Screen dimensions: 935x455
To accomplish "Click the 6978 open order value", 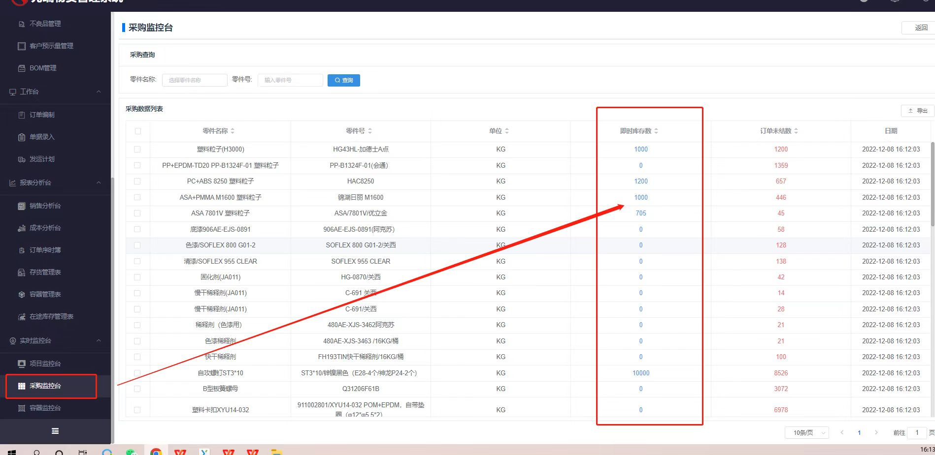I will pos(781,410).
